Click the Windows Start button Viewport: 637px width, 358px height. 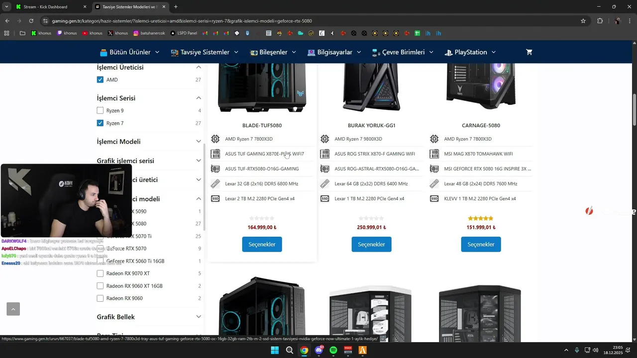275,350
